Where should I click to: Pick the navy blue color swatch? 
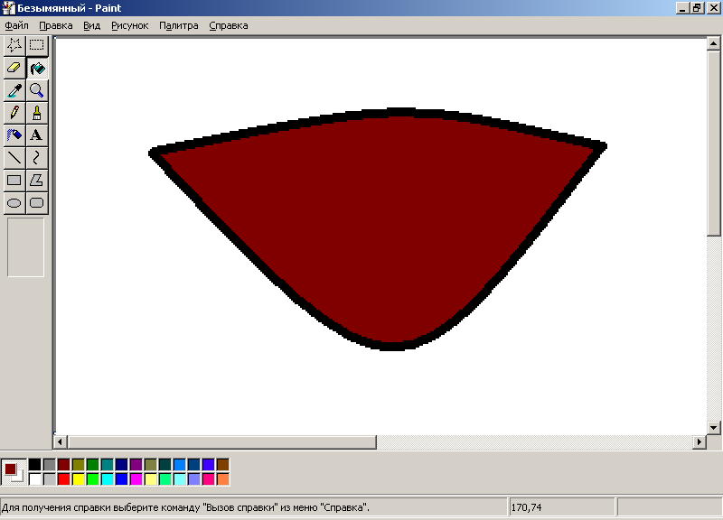tap(122, 464)
